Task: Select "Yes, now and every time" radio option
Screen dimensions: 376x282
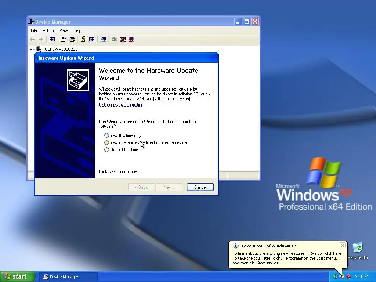Action: tap(107, 142)
